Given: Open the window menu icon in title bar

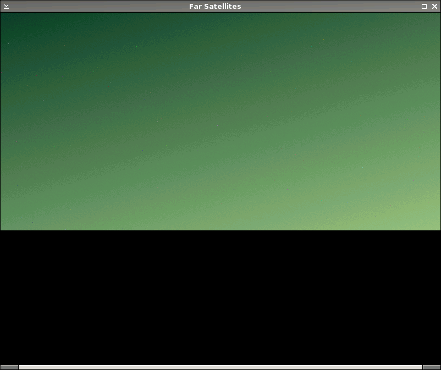Looking at the screenshot, I should point(6,6).
